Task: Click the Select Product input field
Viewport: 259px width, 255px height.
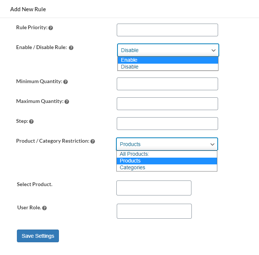Action: pos(154,188)
